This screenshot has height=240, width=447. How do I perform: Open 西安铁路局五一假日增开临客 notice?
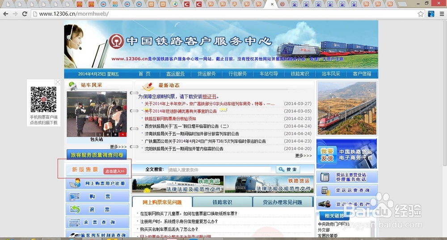coord(187,126)
